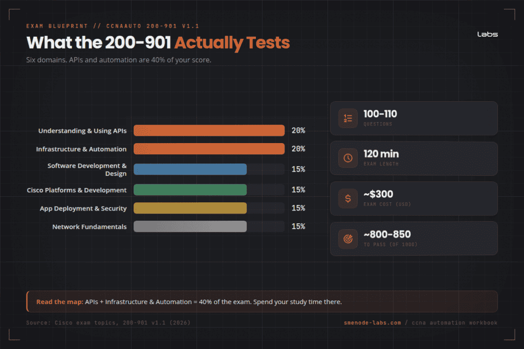This screenshot has width=524, height=349.
Task: Click the numbered-list questions icon
Action: point(348,118)
